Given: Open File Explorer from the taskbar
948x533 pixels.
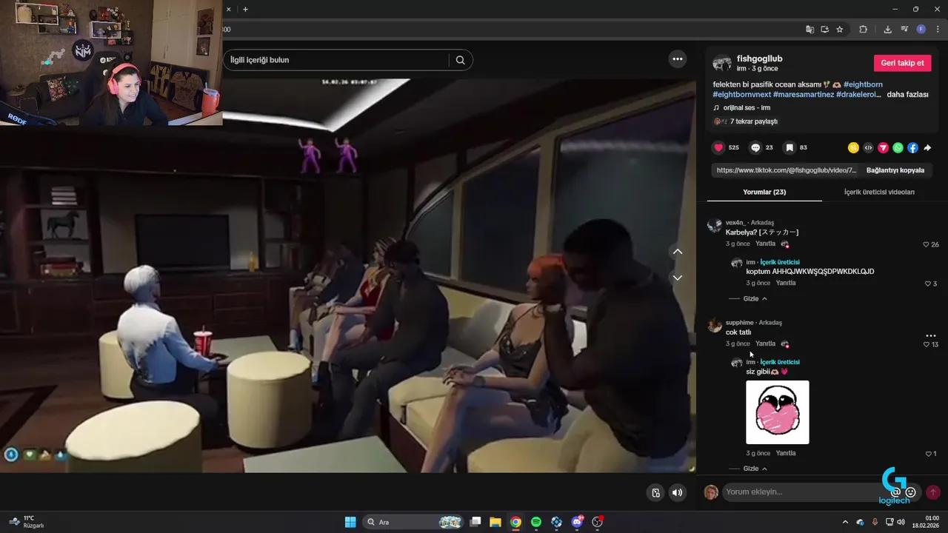Looking at the screenshot, I should (495, 522).
